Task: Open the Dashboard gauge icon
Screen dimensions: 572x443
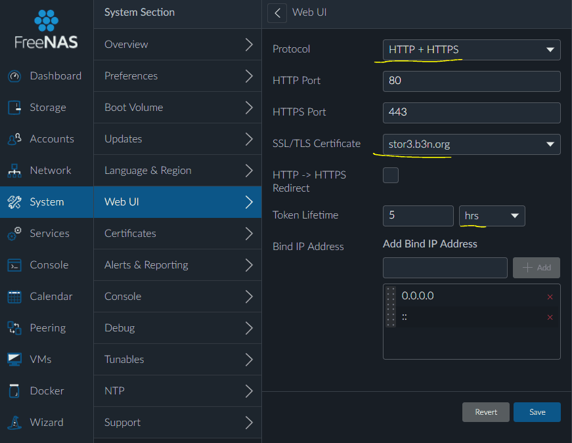Action: click(14, 76)
